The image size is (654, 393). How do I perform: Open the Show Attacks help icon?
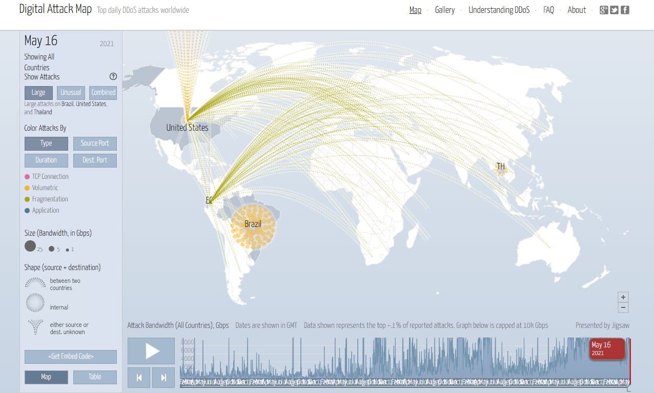coord(113,76)
